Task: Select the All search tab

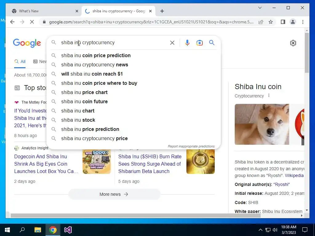Action: coord(20,61)
